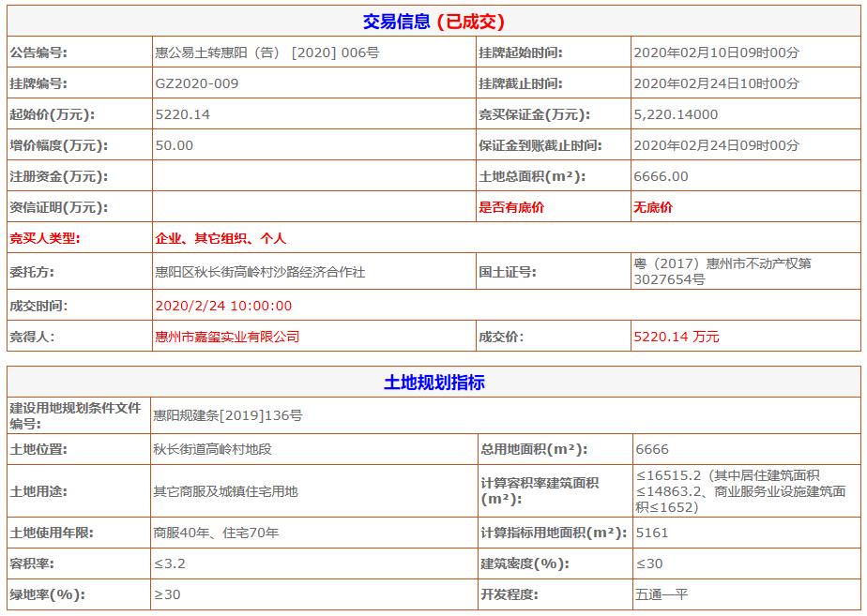Click the 交易信息 (已成交) table header
Viewport: 867px width, 616px height.
point(433,19)
